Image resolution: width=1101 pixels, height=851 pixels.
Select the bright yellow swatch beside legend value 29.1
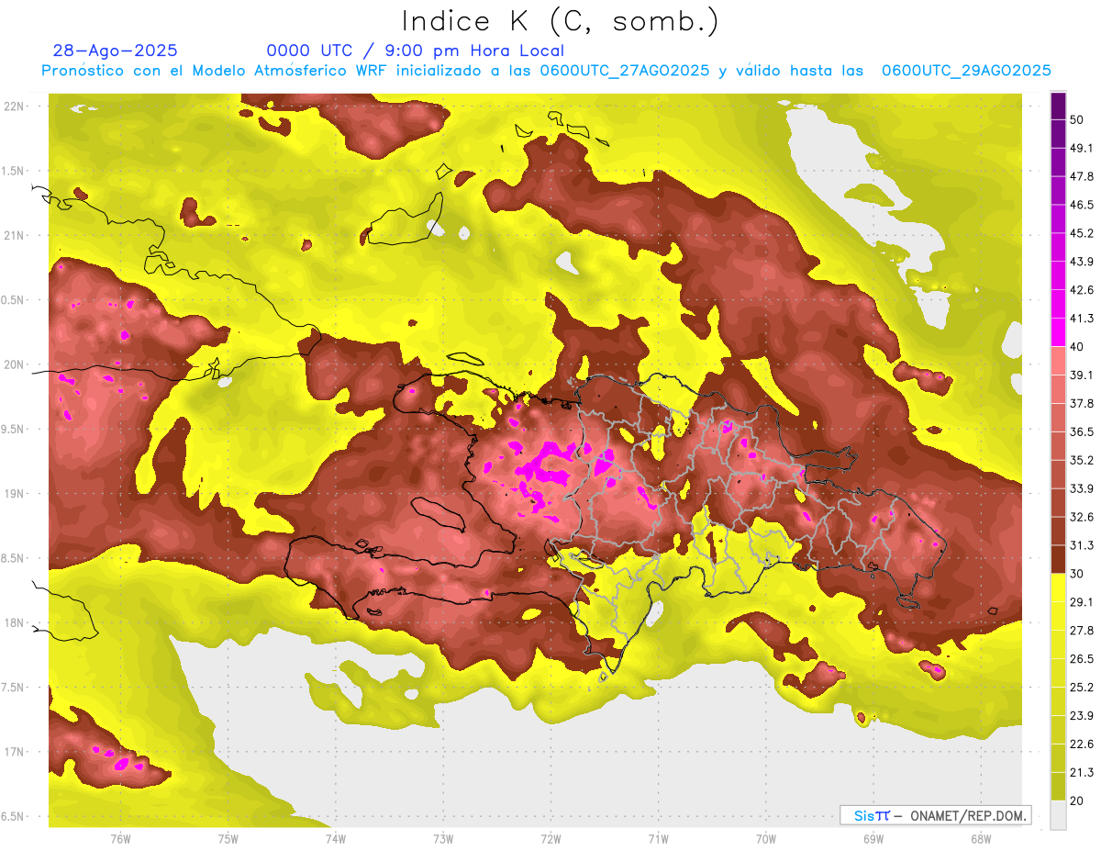(1058, 588)
